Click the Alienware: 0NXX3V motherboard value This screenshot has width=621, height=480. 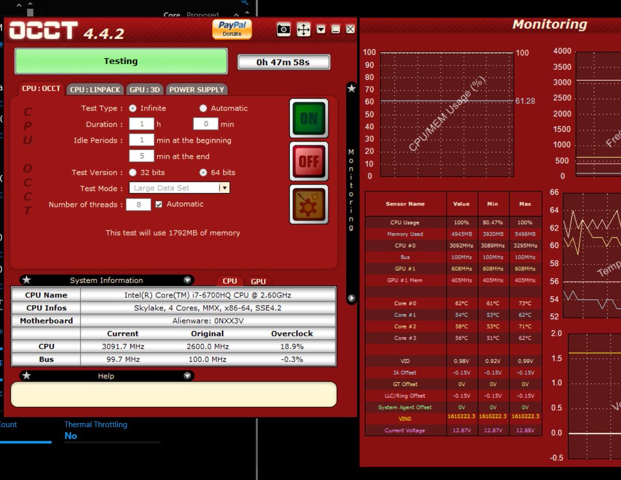(208, 321)
